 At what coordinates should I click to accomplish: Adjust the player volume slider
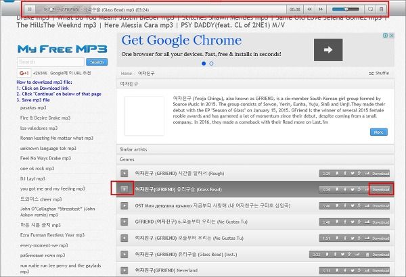click(x=346, y=9)
